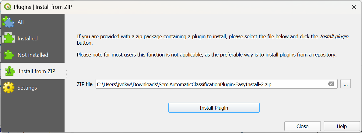Open the Installed tab label
Image resolution: width=362 pixels, height=133 pixels.
pyautogui.click(x=27, y=39)
